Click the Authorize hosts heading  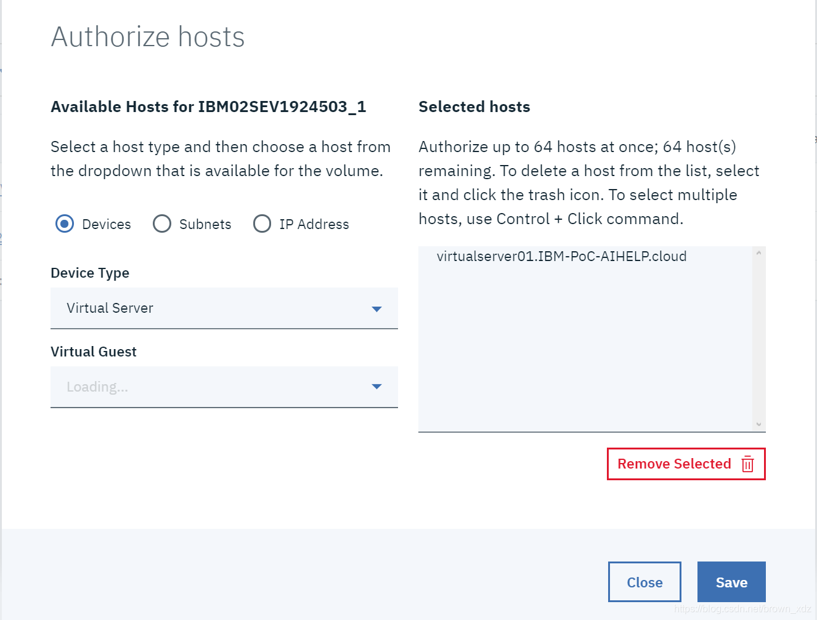point(148,36)
